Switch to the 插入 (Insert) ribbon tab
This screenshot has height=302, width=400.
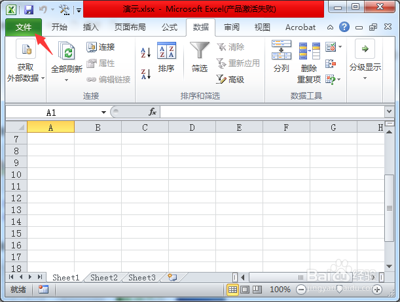click(90, 27)
